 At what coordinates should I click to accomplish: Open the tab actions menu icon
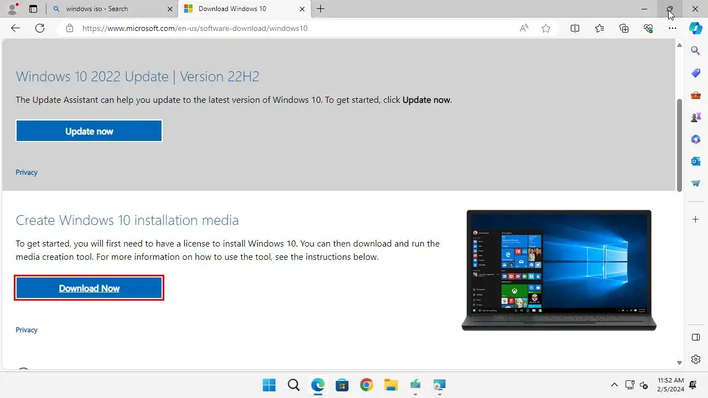(x=33, y=9)
